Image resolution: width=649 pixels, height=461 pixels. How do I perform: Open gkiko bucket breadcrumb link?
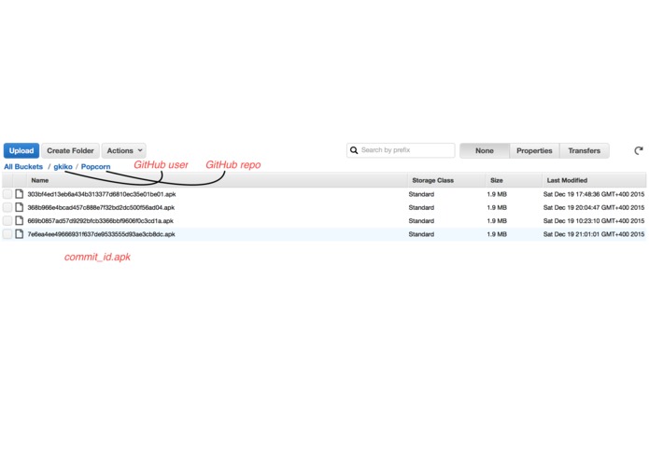[63, 167]
